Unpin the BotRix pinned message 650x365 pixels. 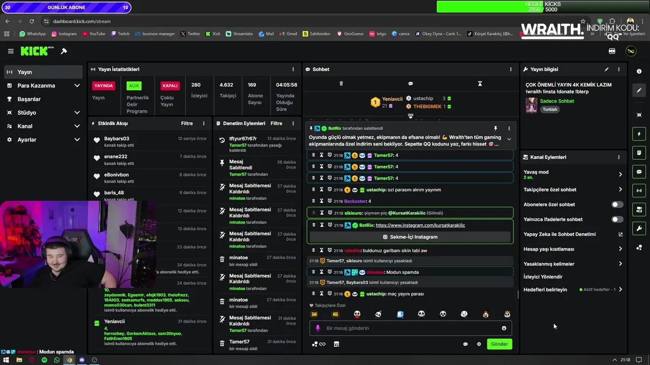pos(496,128)
